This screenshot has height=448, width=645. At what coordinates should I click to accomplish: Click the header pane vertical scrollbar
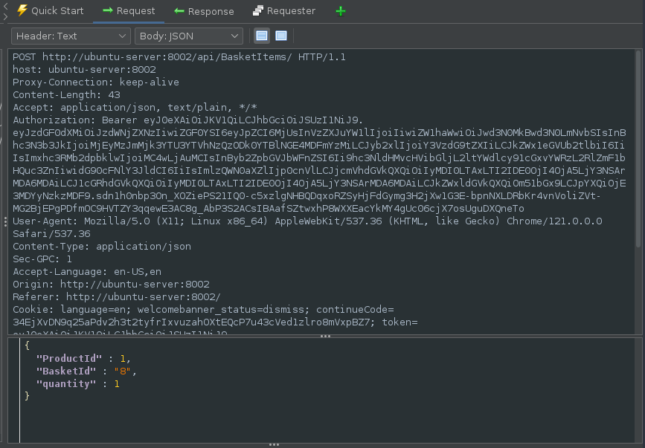coord(638,149)
